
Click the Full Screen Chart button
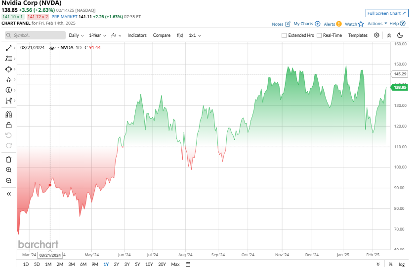tap(387, 13)
